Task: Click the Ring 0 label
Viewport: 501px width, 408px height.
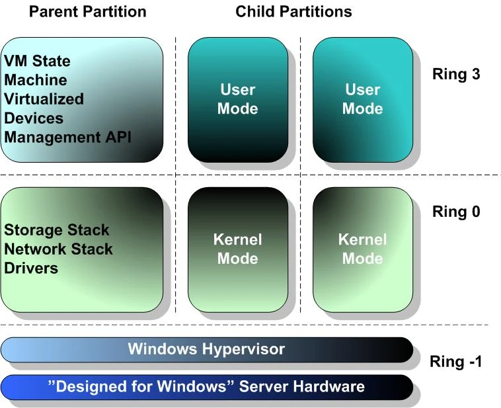Action: click(x=456, y=212)
